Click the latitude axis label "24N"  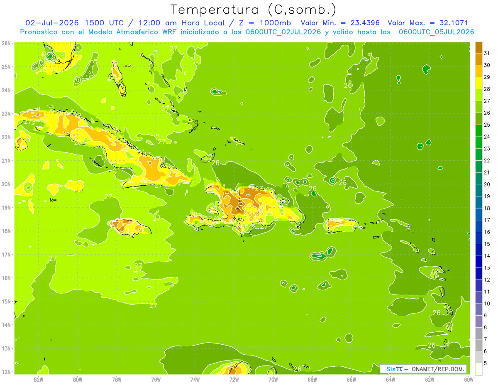coord(6,90)
